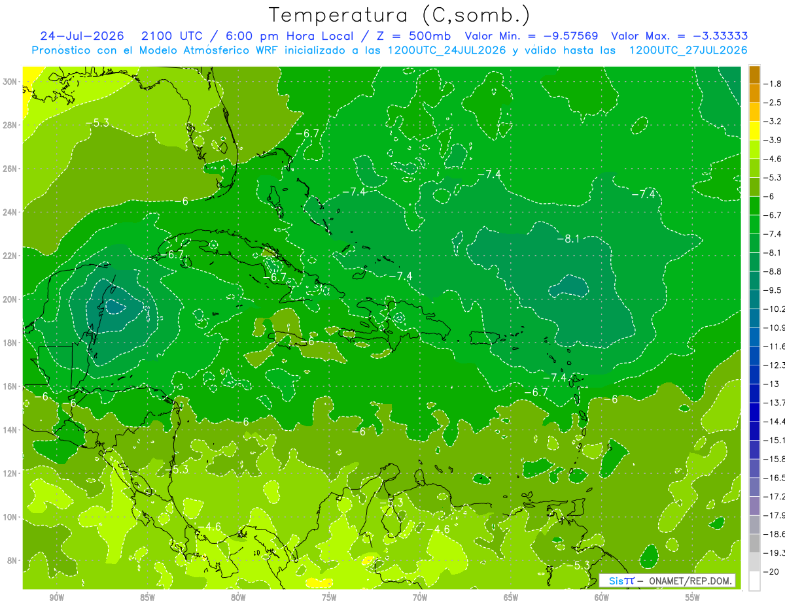
Task: Click the '75W' longitude axis label
Action: click(x=329, y=598)
